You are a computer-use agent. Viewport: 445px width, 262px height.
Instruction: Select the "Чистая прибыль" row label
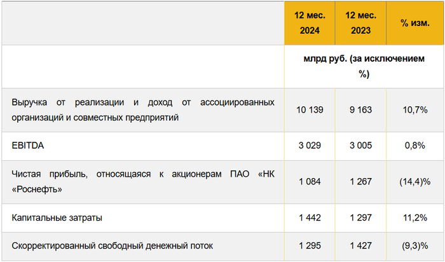click(143, 181)
